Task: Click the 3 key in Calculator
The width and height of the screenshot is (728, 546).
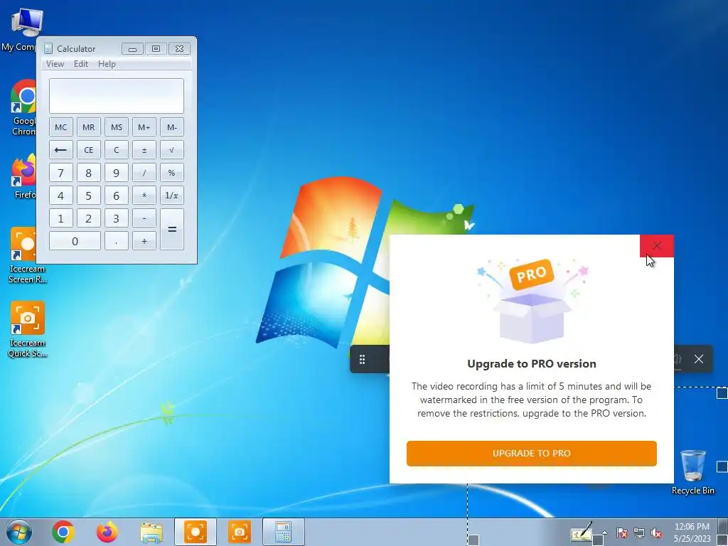Action: (x=117, y=218)
